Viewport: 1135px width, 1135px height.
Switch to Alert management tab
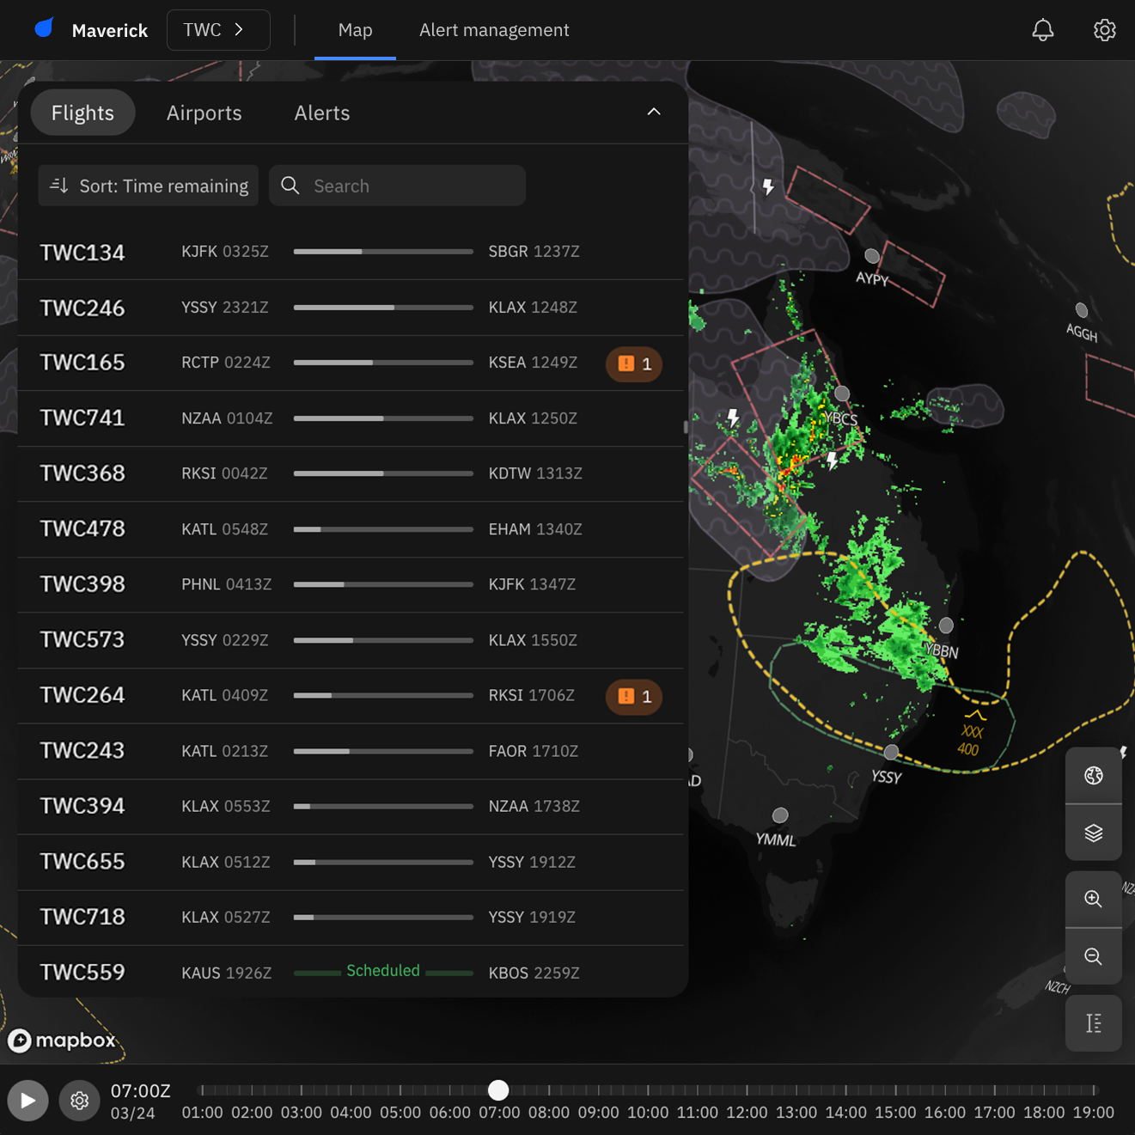coord(494,30)
